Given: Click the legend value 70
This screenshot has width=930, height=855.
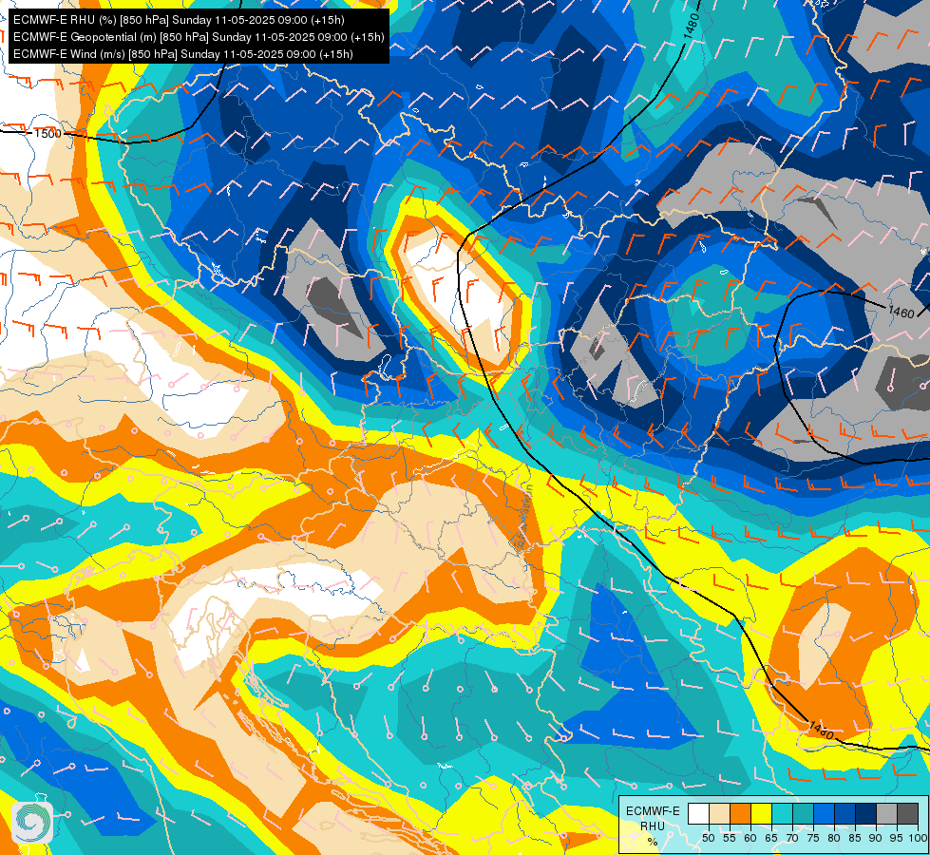Looking at the screenshot, I should (792, 838).
